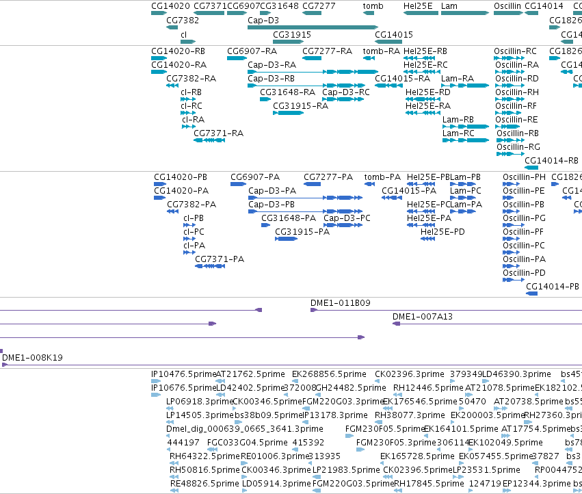
Task: Click the CG7382 gene label
Action: (x=183, y=20)
